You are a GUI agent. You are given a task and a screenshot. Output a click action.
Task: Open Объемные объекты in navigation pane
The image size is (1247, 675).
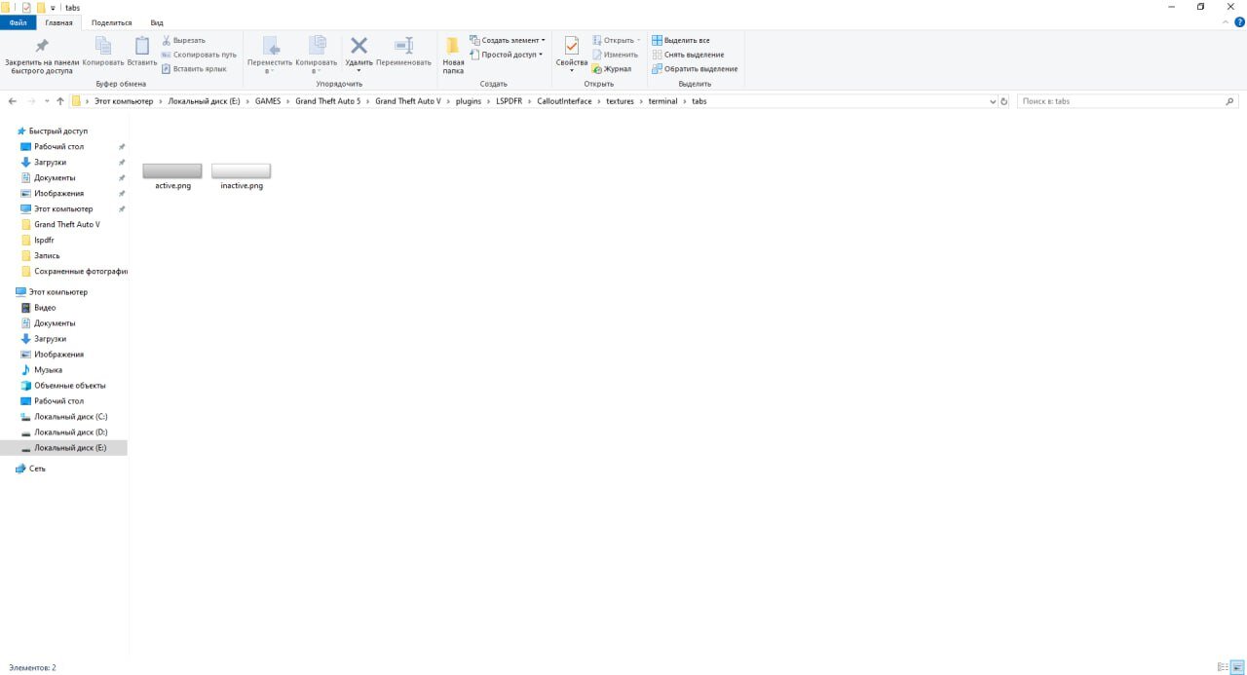click(x=70, y=386)
